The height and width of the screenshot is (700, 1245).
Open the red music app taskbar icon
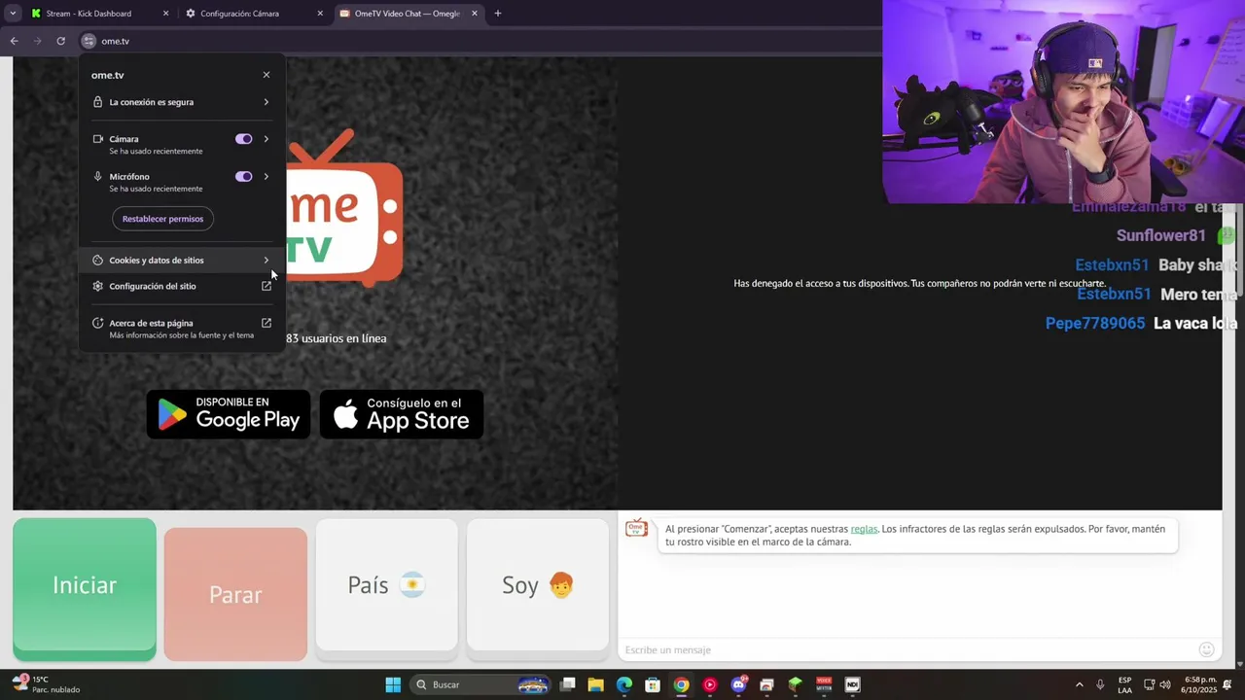[710, 684]
